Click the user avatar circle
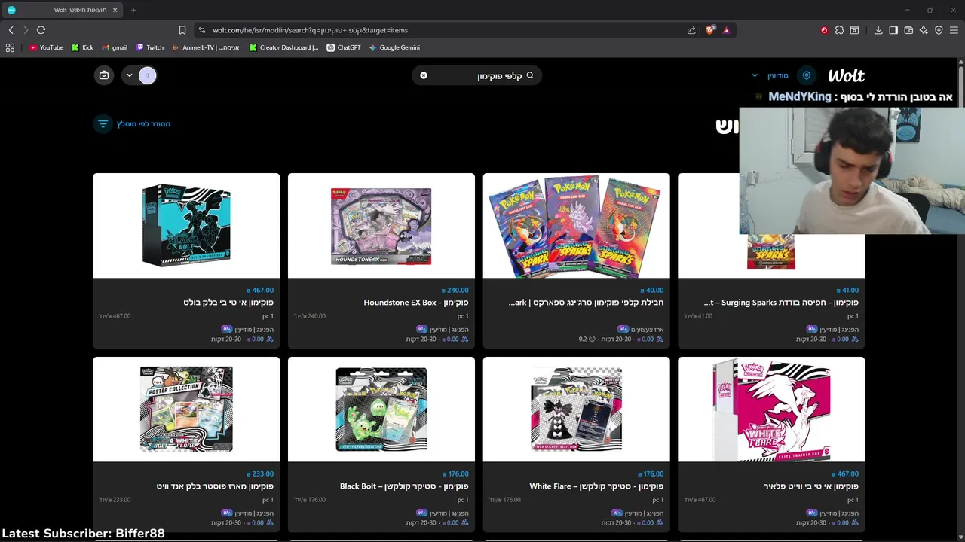The image size is (965, 542). [148, 75]
